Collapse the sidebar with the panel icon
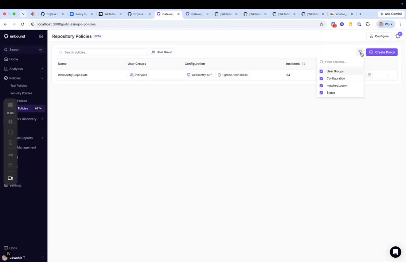406x262 pixels. 41,36
